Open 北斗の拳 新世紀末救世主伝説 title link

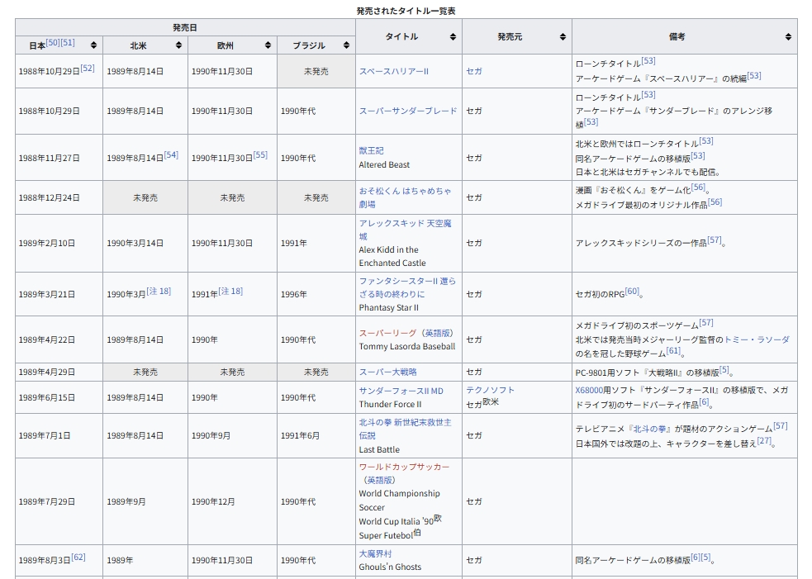[x=405, y=429]
